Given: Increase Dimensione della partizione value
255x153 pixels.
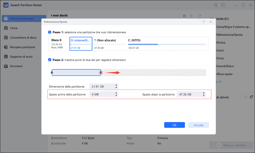Looking at the screenshot, I should pos(116,85).
